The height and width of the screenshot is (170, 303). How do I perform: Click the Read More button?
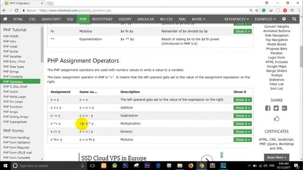click(x=276, y=157)
